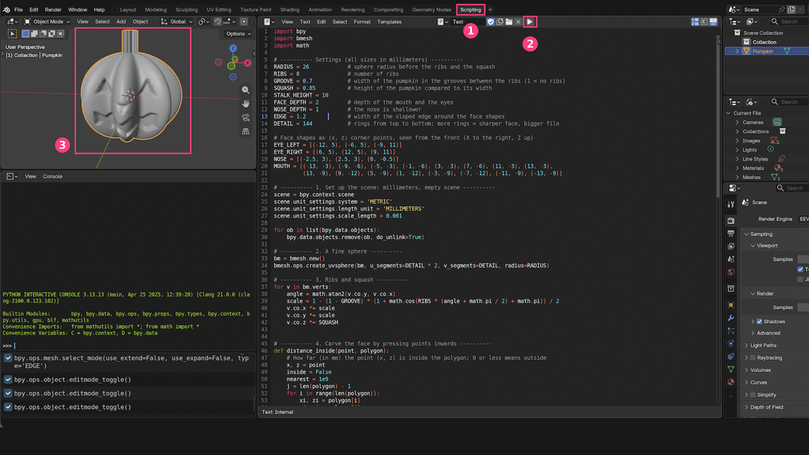Click the Blender logo menu
Viewport: 809px width, 455px height.
[5, 9]
